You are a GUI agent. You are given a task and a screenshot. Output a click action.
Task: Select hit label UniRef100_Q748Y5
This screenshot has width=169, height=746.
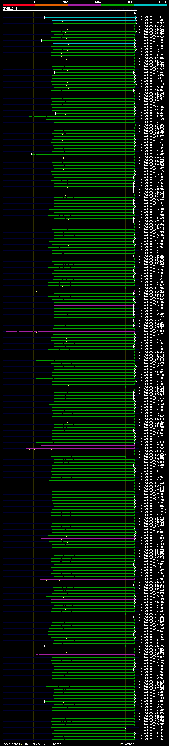151,334
